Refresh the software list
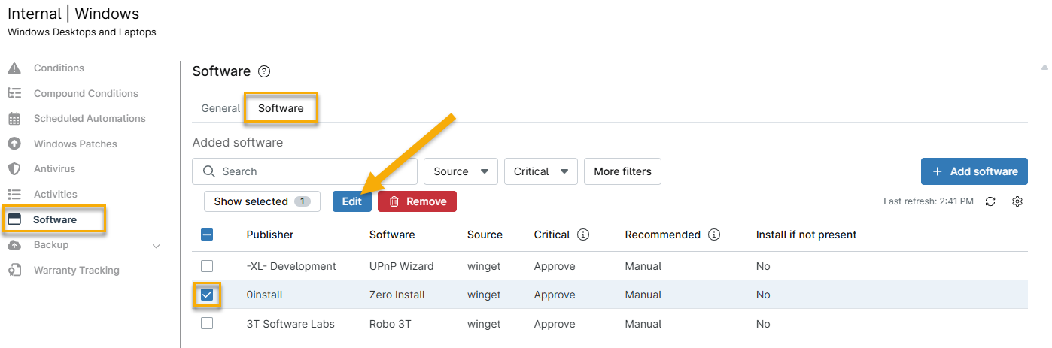Viewport: 1052px width, 348px height. click(x=990, y=201)
